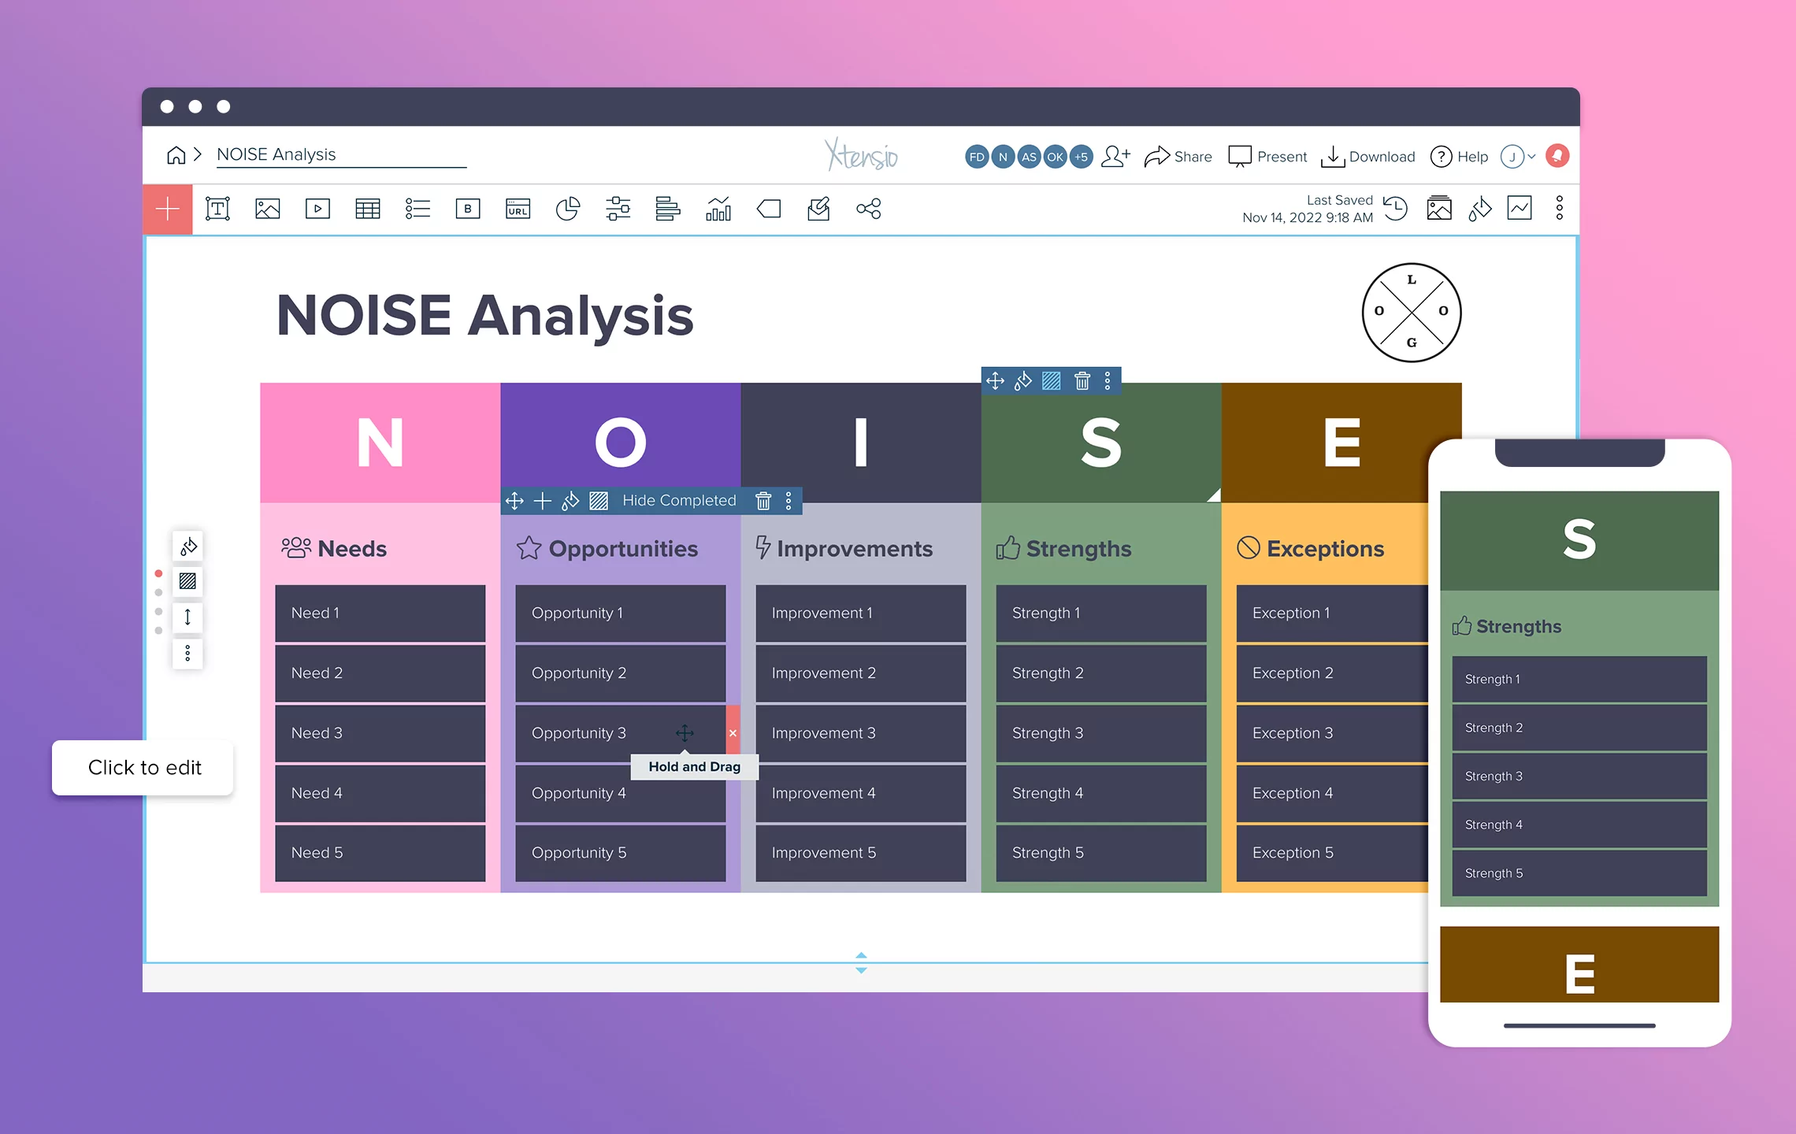This screenshot has height=1134, width=1796.
Task: Click the notification bell icon
Action: pyautogui.click(x=1557, y=156)
